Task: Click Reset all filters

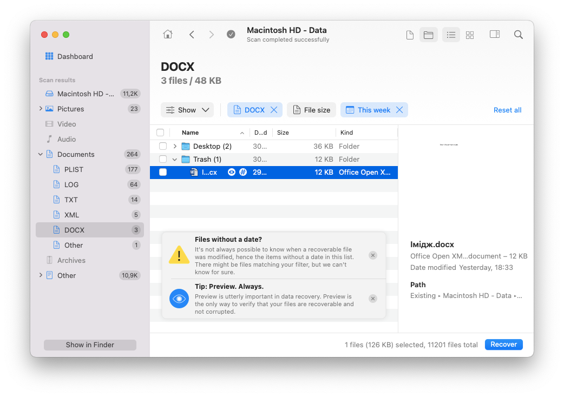Action: [507, 110]
